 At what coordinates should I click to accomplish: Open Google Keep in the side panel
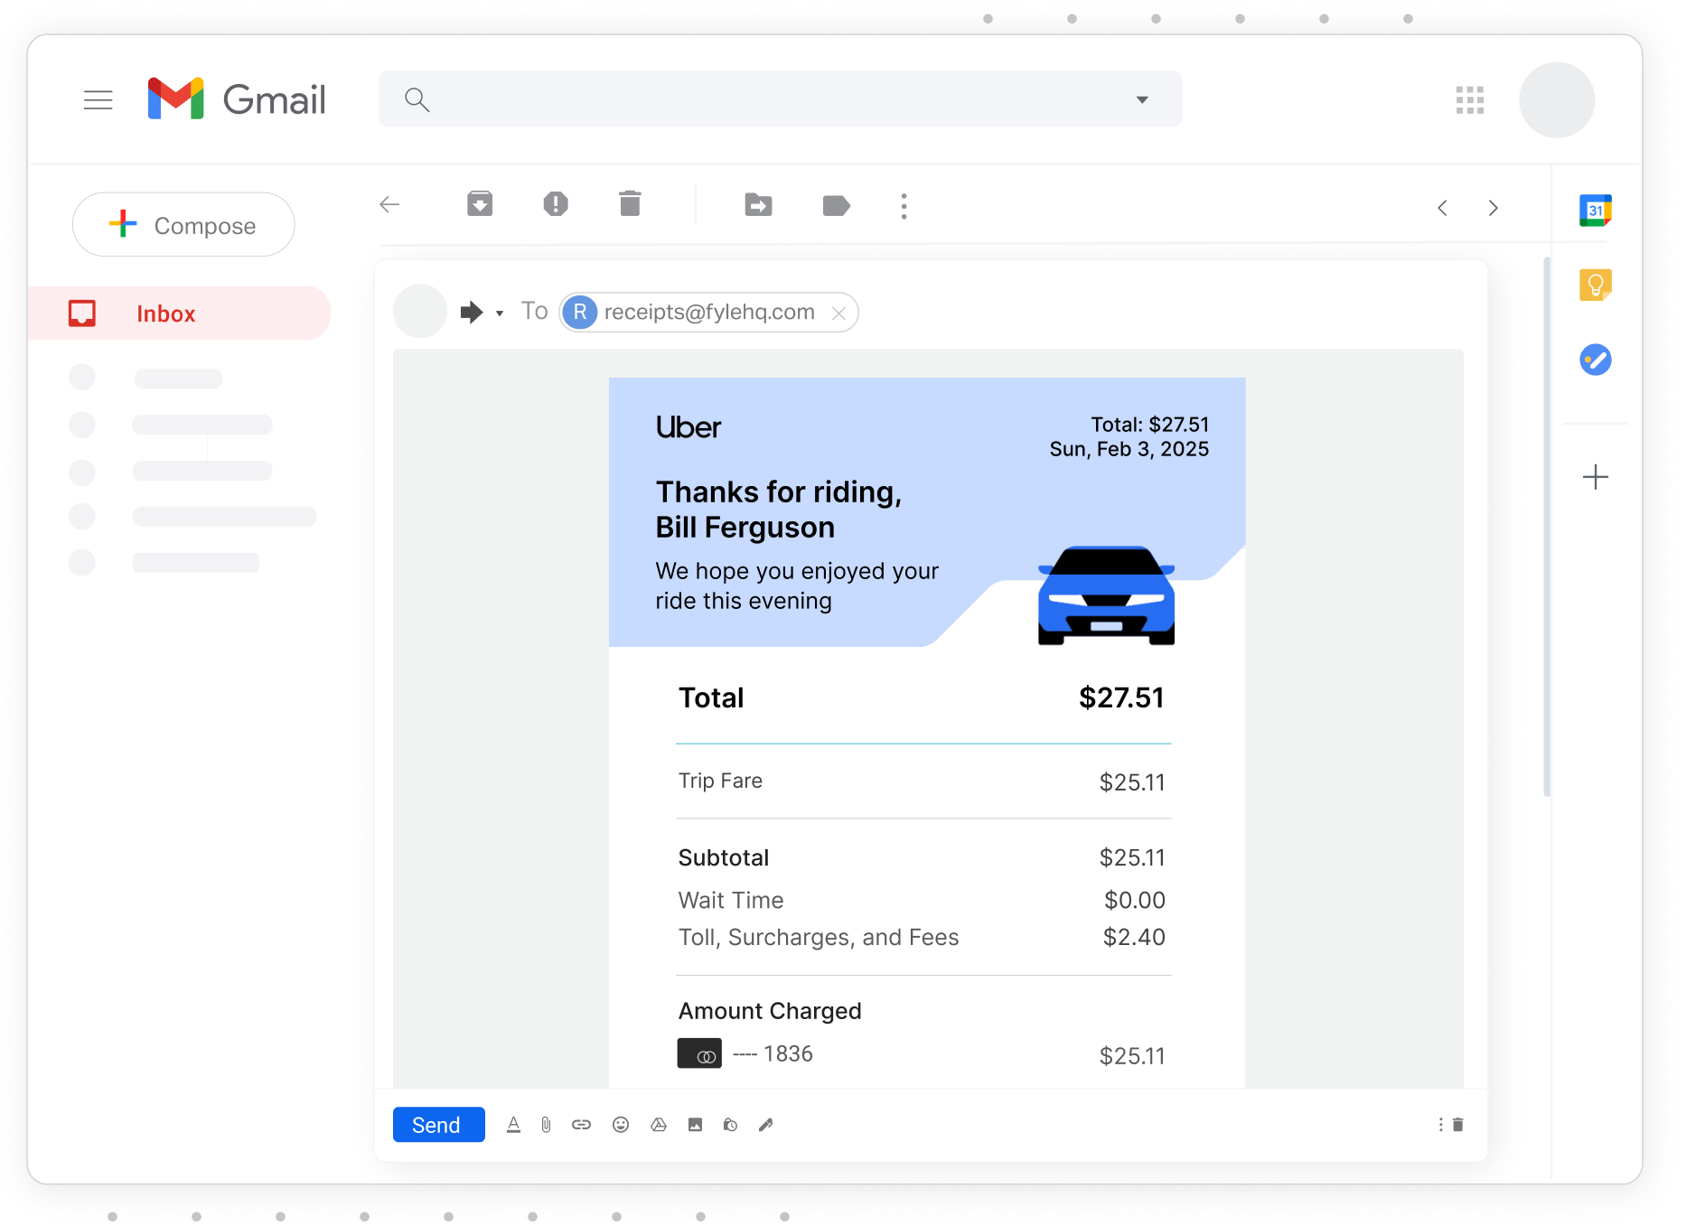[1596, 285]
